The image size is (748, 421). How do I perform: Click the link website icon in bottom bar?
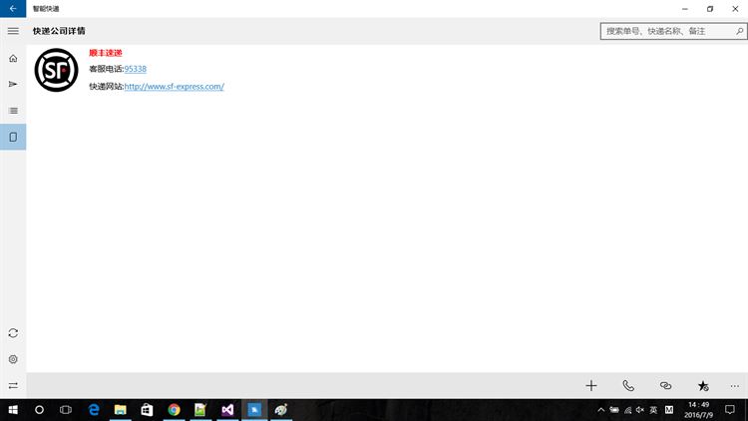[665, 386]
